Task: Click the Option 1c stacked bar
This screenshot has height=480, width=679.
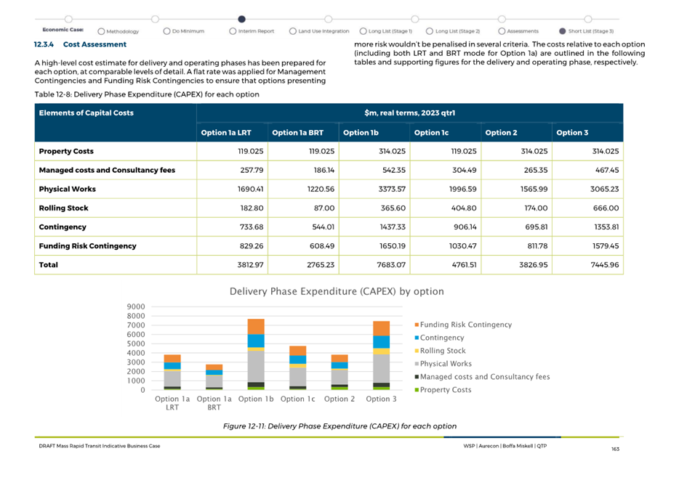Action: coord(297,368)
